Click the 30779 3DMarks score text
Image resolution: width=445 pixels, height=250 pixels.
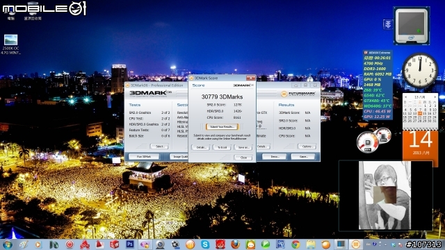tap(222, 97)
